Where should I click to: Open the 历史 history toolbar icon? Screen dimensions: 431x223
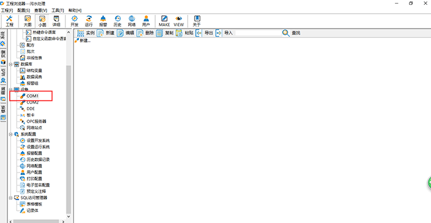coord(118,21)
